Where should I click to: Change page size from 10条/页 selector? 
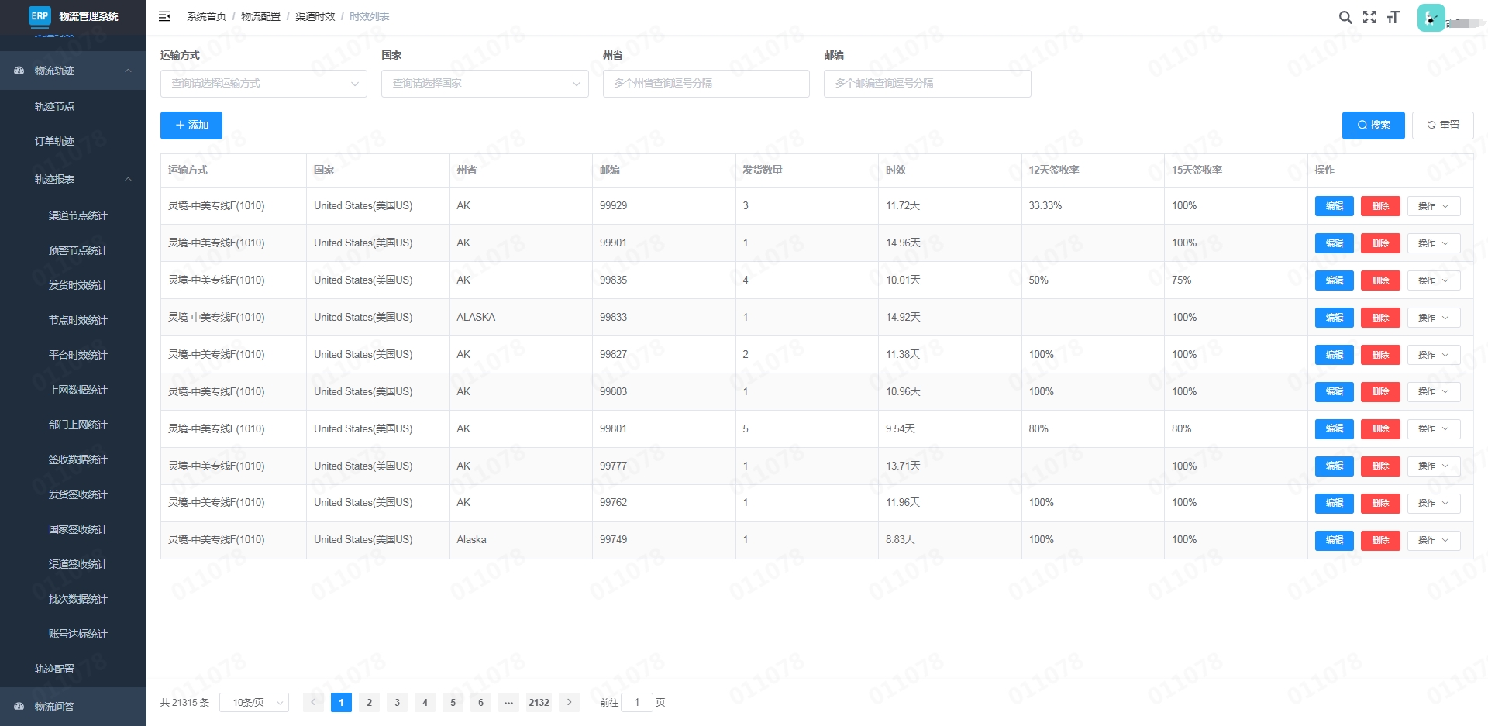point(254,702)
